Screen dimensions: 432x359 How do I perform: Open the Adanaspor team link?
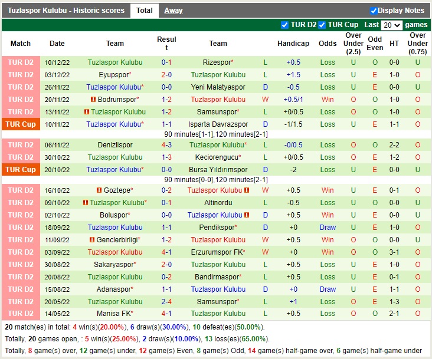pos(113,289)
